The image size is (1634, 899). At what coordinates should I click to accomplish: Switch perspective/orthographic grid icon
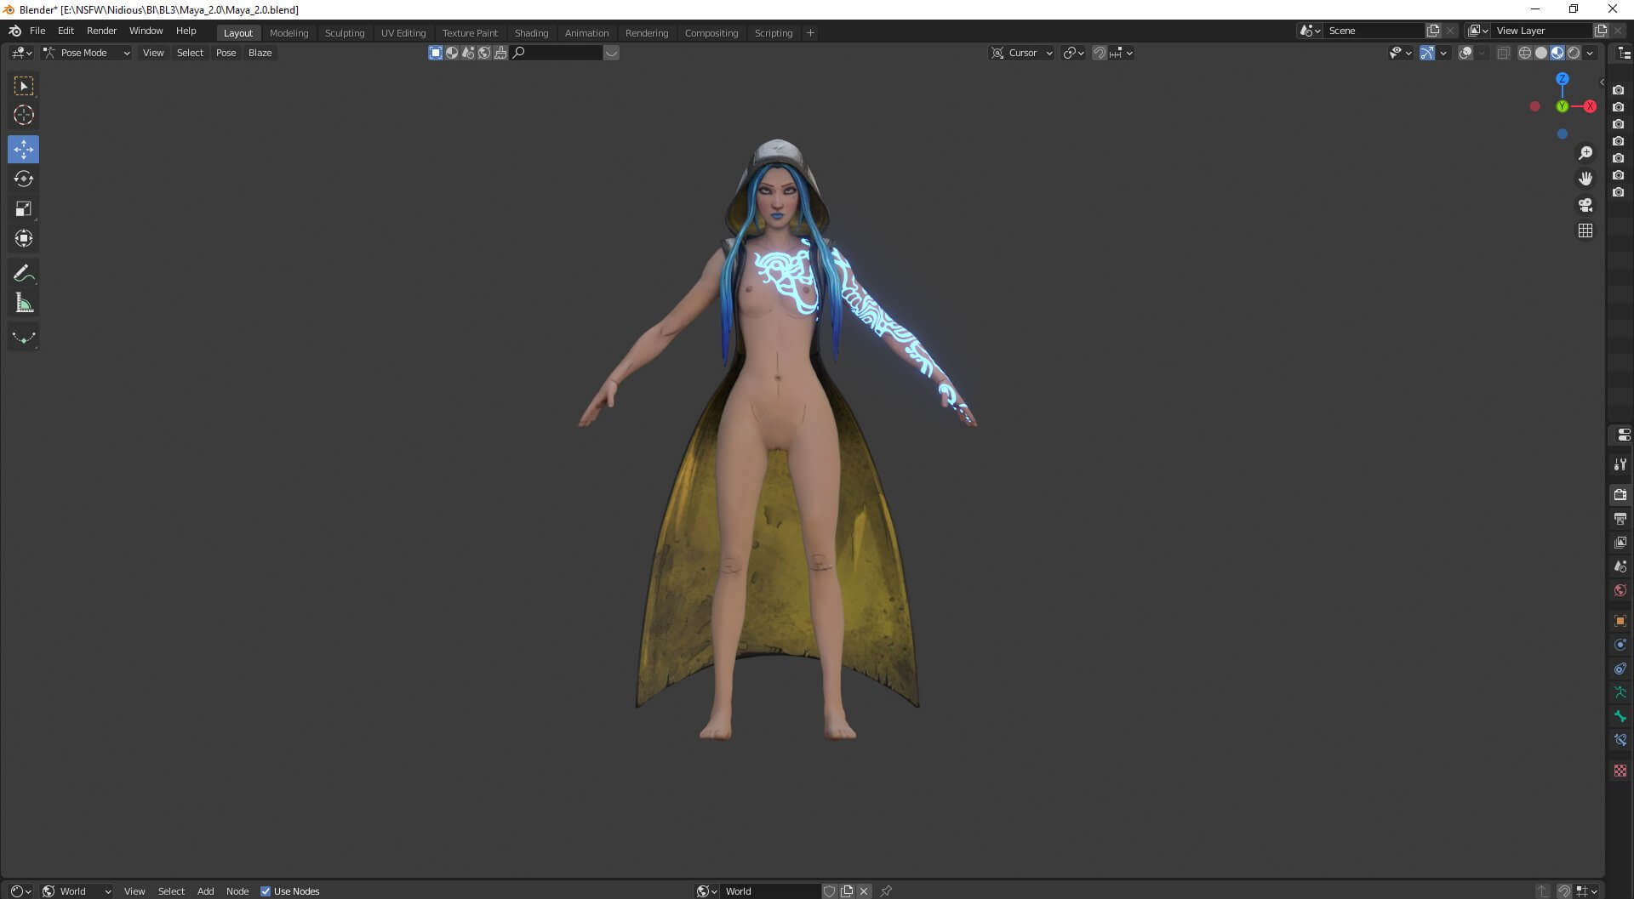[x=1585, y=230]
